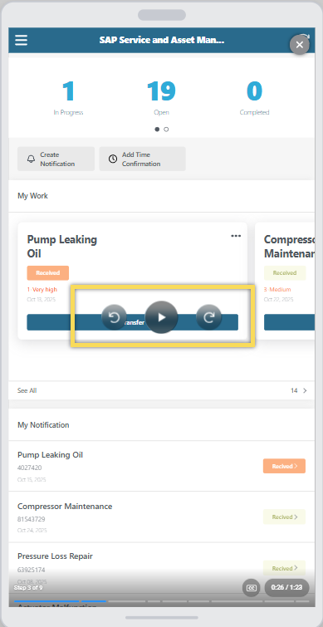The height and width of the screenshot is (627, 323).
Task: Open the Compressor Maintenance notification row
Action: [x=161, y=517]
